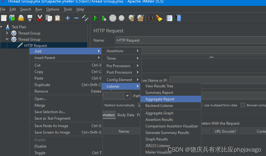This screenshot has width=266, height=156.
Task: Click the Open file folder icon
Action: pyautogui.click(x=21, y=18)
